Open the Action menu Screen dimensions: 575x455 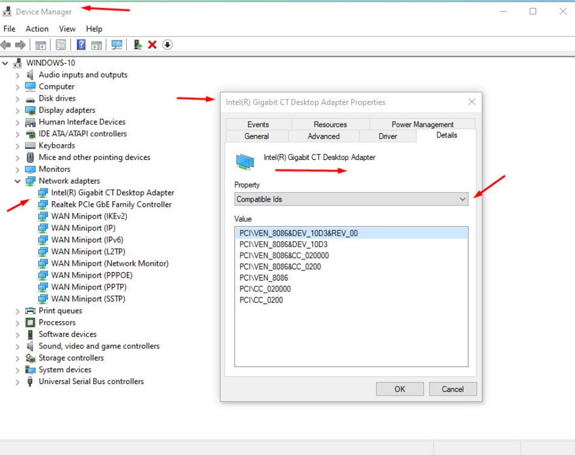coord(36,29)
